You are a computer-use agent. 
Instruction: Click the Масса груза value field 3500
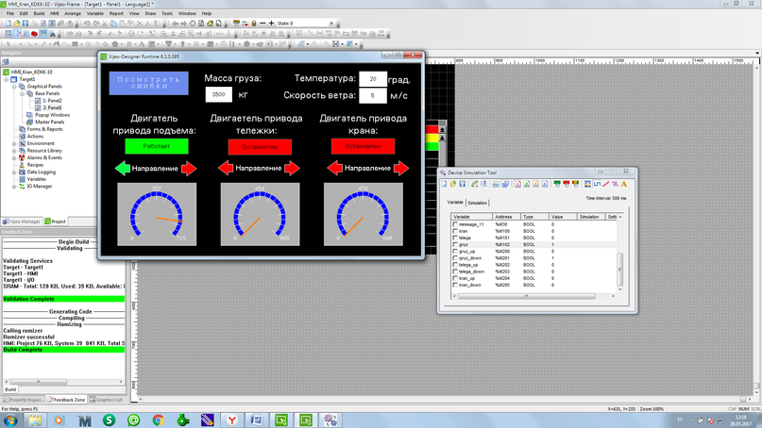click(219, 95)
